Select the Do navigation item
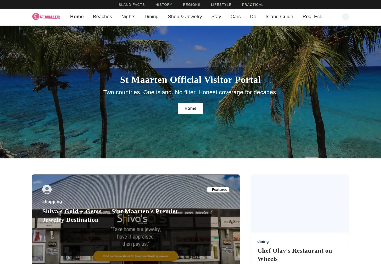 coord(253,17)
